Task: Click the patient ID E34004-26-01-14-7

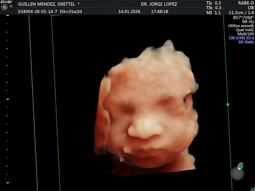Action: [38, 12]
